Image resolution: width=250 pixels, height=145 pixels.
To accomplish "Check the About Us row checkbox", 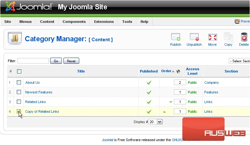I will click(x=19, y=82).
